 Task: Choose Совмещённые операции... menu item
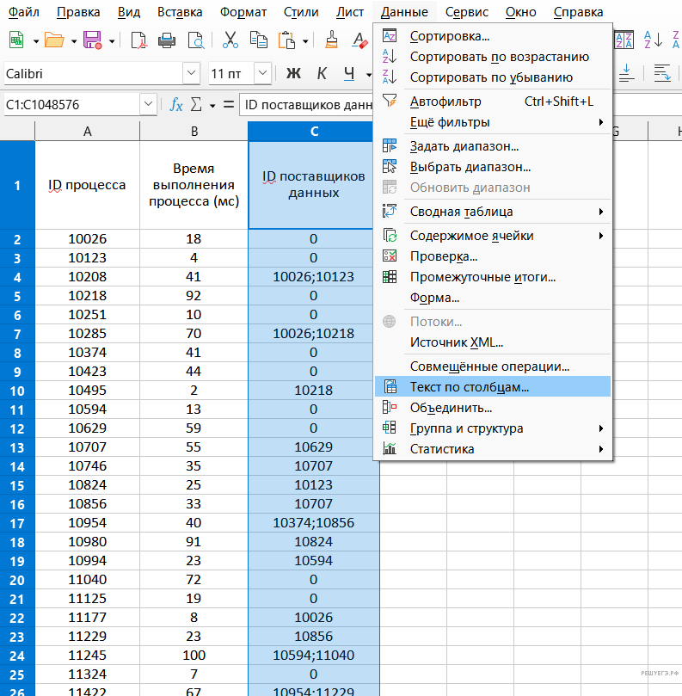coord(493,366)
